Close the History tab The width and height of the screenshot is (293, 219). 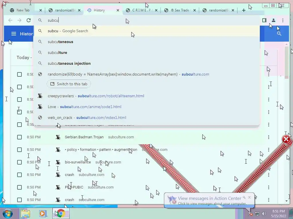(118, 10)
